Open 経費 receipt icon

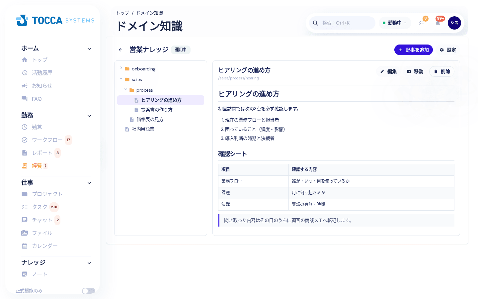25,166
